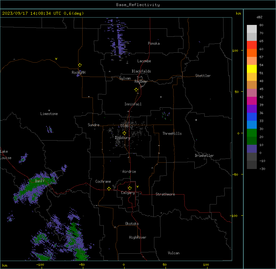Click the yellow diamond marker south of RedDeer
The height and width of the screenshot is (269, 276).
point(136,90)
